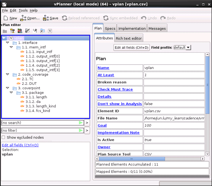Select 3.1.3. length_kind tree item
This screenshot has width=212, height=186.
40,106
